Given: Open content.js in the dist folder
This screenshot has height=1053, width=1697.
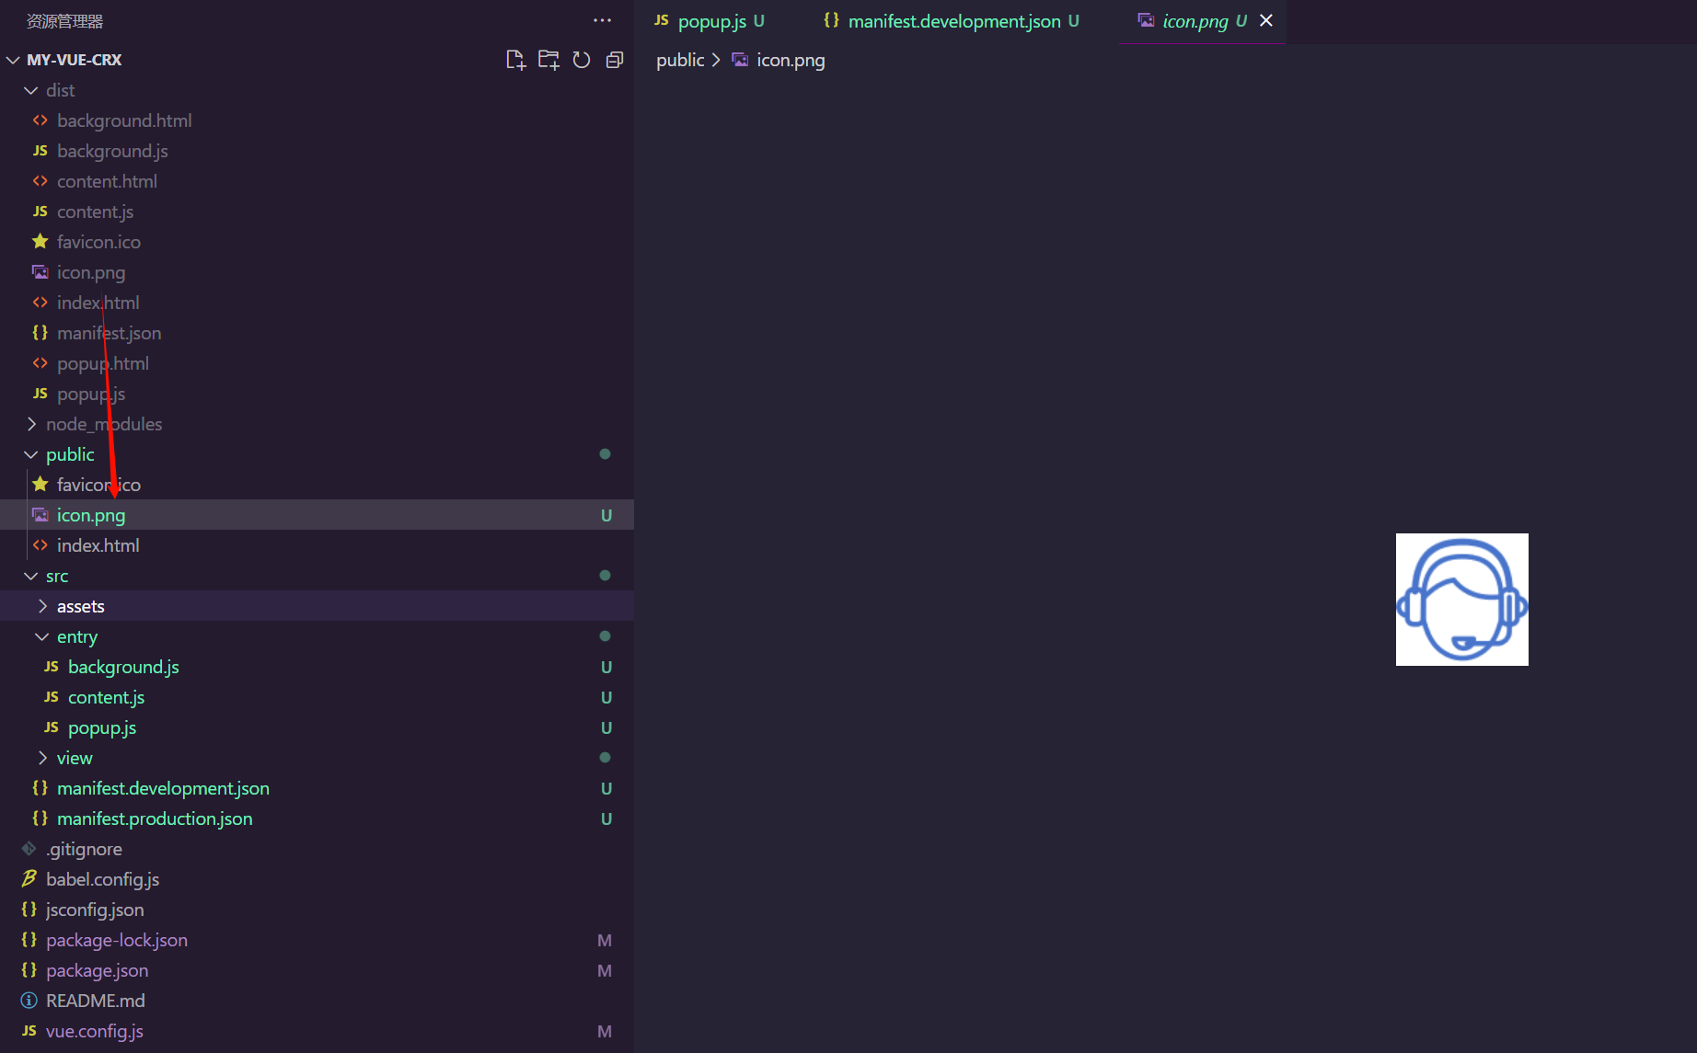Looking at the screenshot, I should (95, 212).
